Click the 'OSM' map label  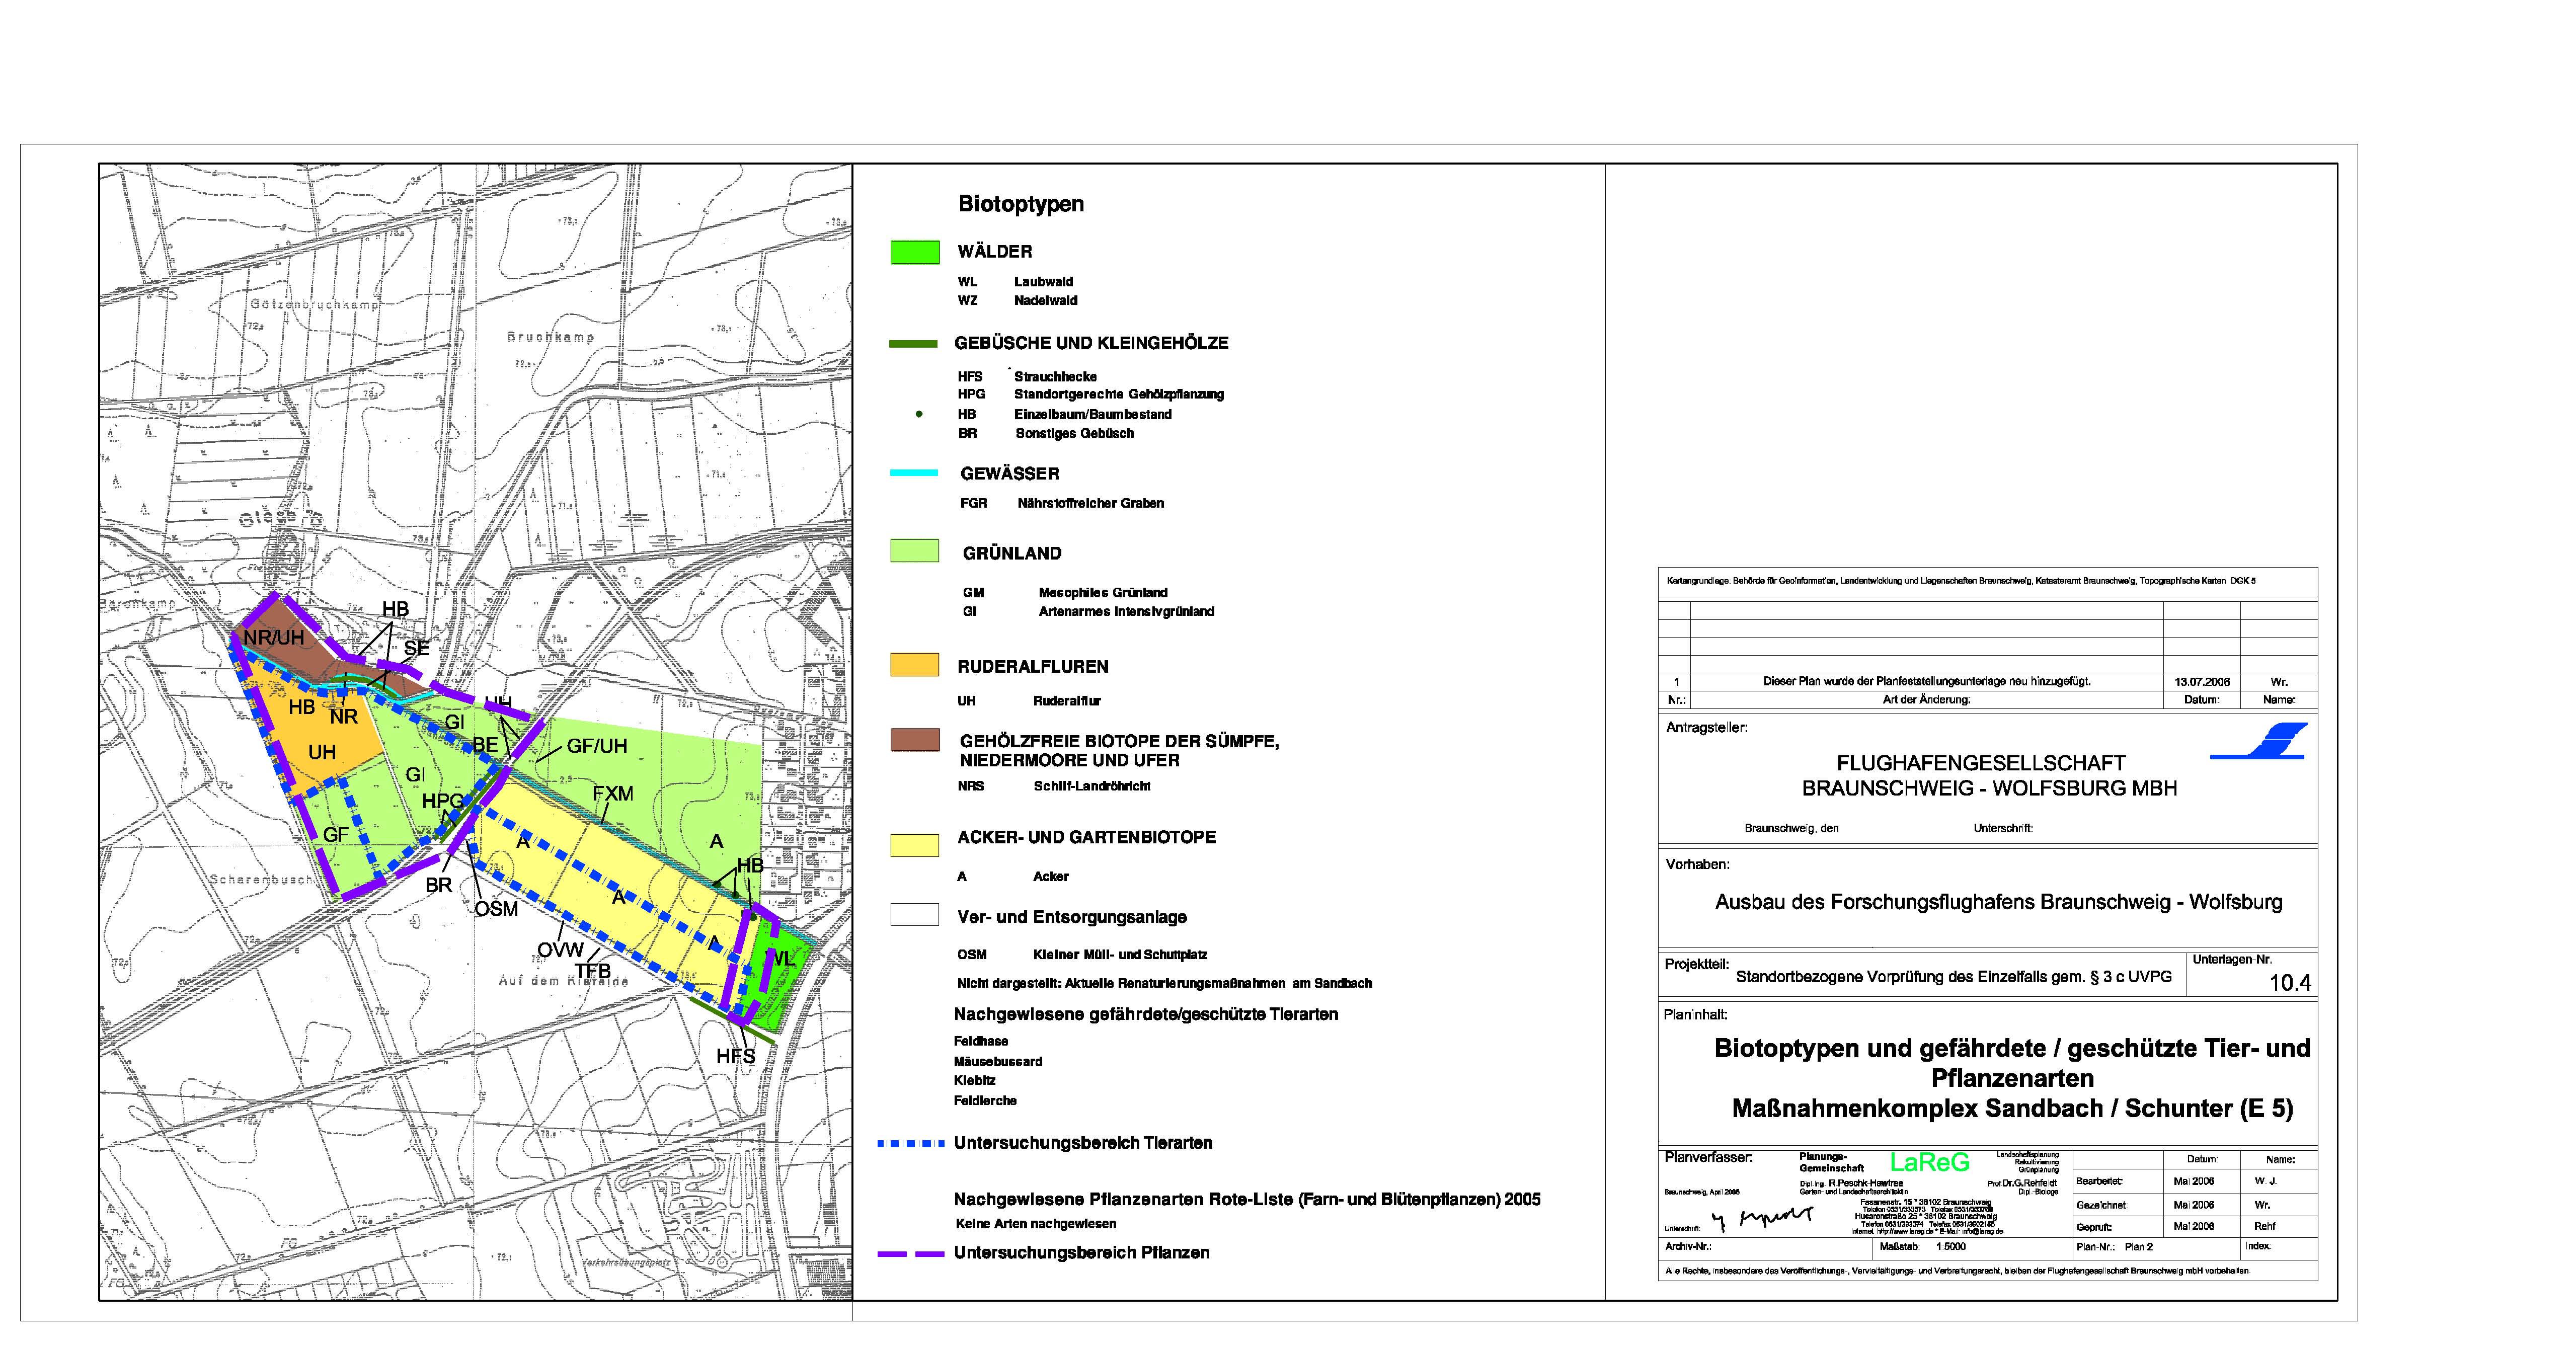point(496,910)
